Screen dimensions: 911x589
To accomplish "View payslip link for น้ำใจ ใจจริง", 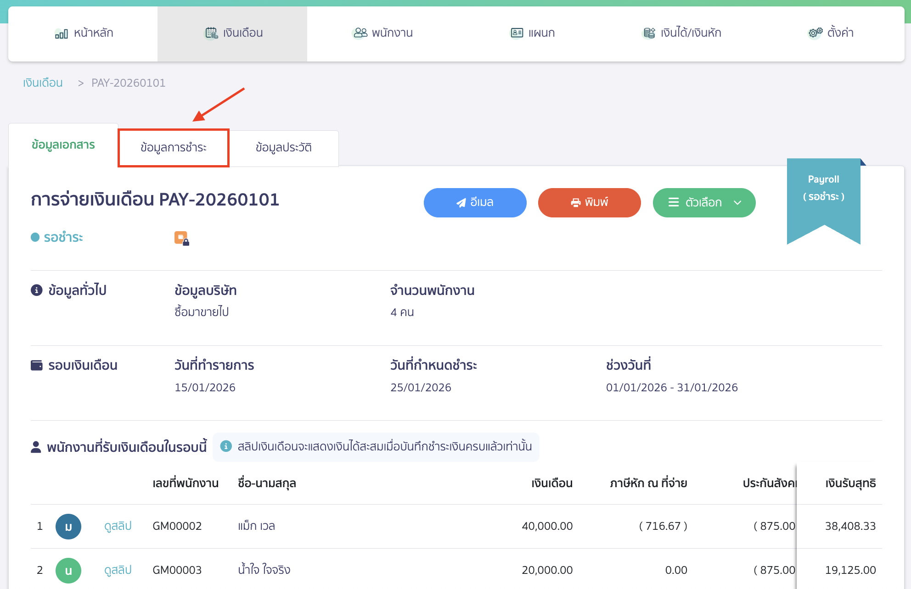I will point(117,570).
